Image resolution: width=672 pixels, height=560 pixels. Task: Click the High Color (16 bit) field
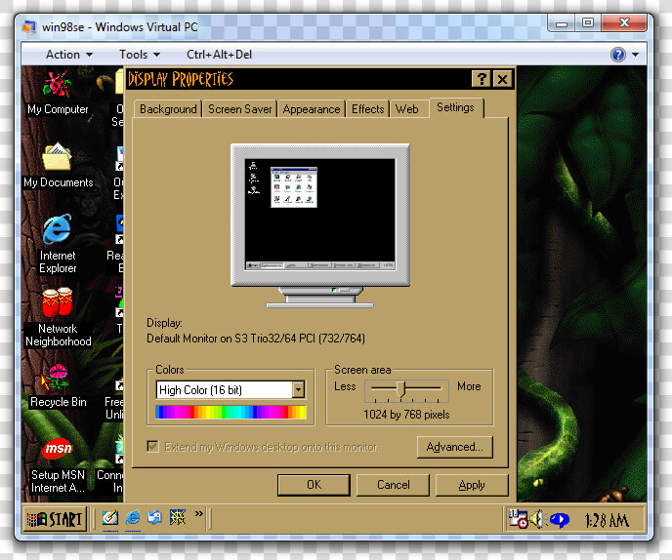pyautogui.click(x=224, y=390)
